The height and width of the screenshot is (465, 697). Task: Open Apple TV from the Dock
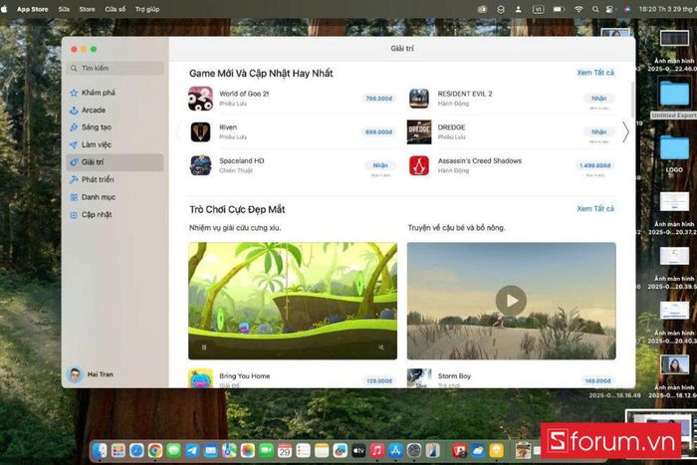point(358,451)
